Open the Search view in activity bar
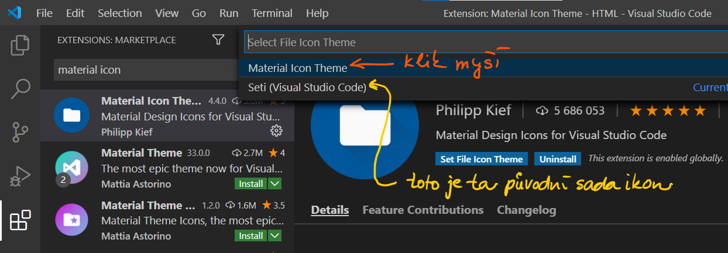This screenshot has height=253, width=728. [x=20, y=89]
